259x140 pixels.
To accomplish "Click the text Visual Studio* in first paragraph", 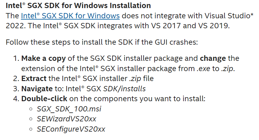I will (x=229, y=16).
